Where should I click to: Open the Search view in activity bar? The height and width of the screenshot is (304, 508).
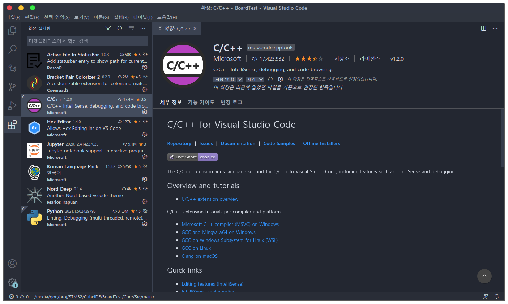tap(12, 49)
